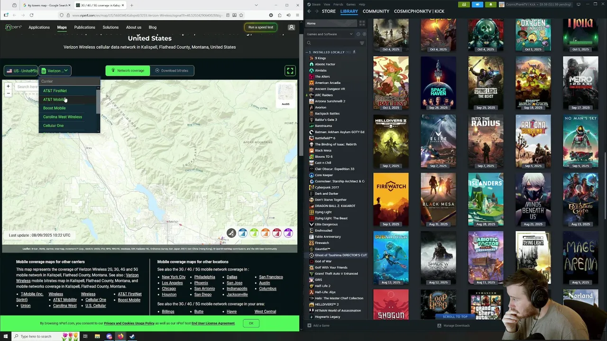The image size is (607, 341).
Task: Open the Publications navigation menu
Action: pos(84,27)
